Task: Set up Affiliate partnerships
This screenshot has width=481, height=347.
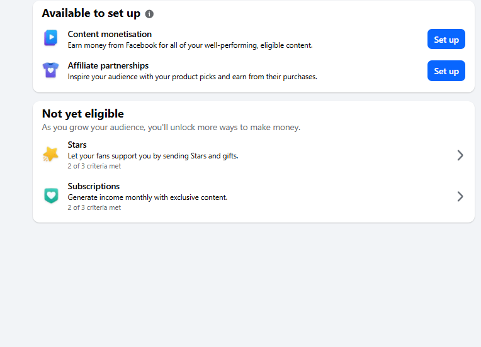Action: [446, 71]
